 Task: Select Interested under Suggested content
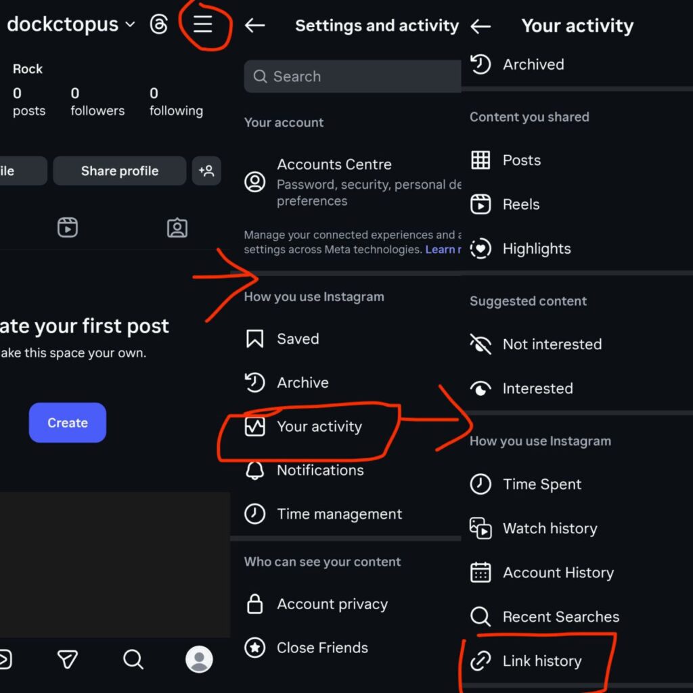537,388
